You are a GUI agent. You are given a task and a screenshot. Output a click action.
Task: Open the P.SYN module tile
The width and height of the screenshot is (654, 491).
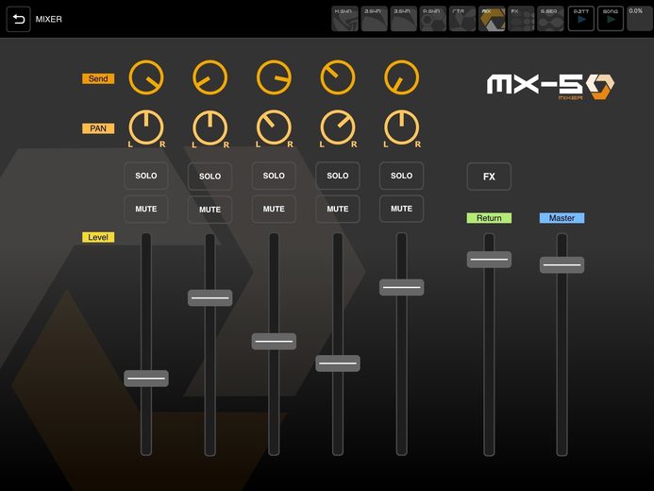(x=433, y=19)
